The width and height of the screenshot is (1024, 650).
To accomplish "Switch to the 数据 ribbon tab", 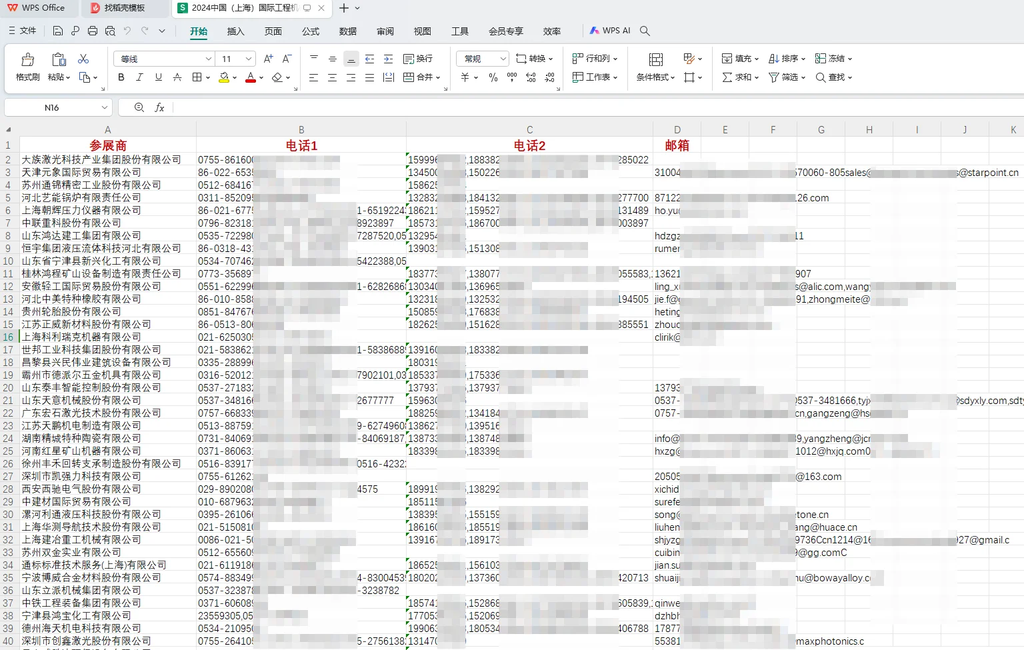I will (x=347, y=31).
